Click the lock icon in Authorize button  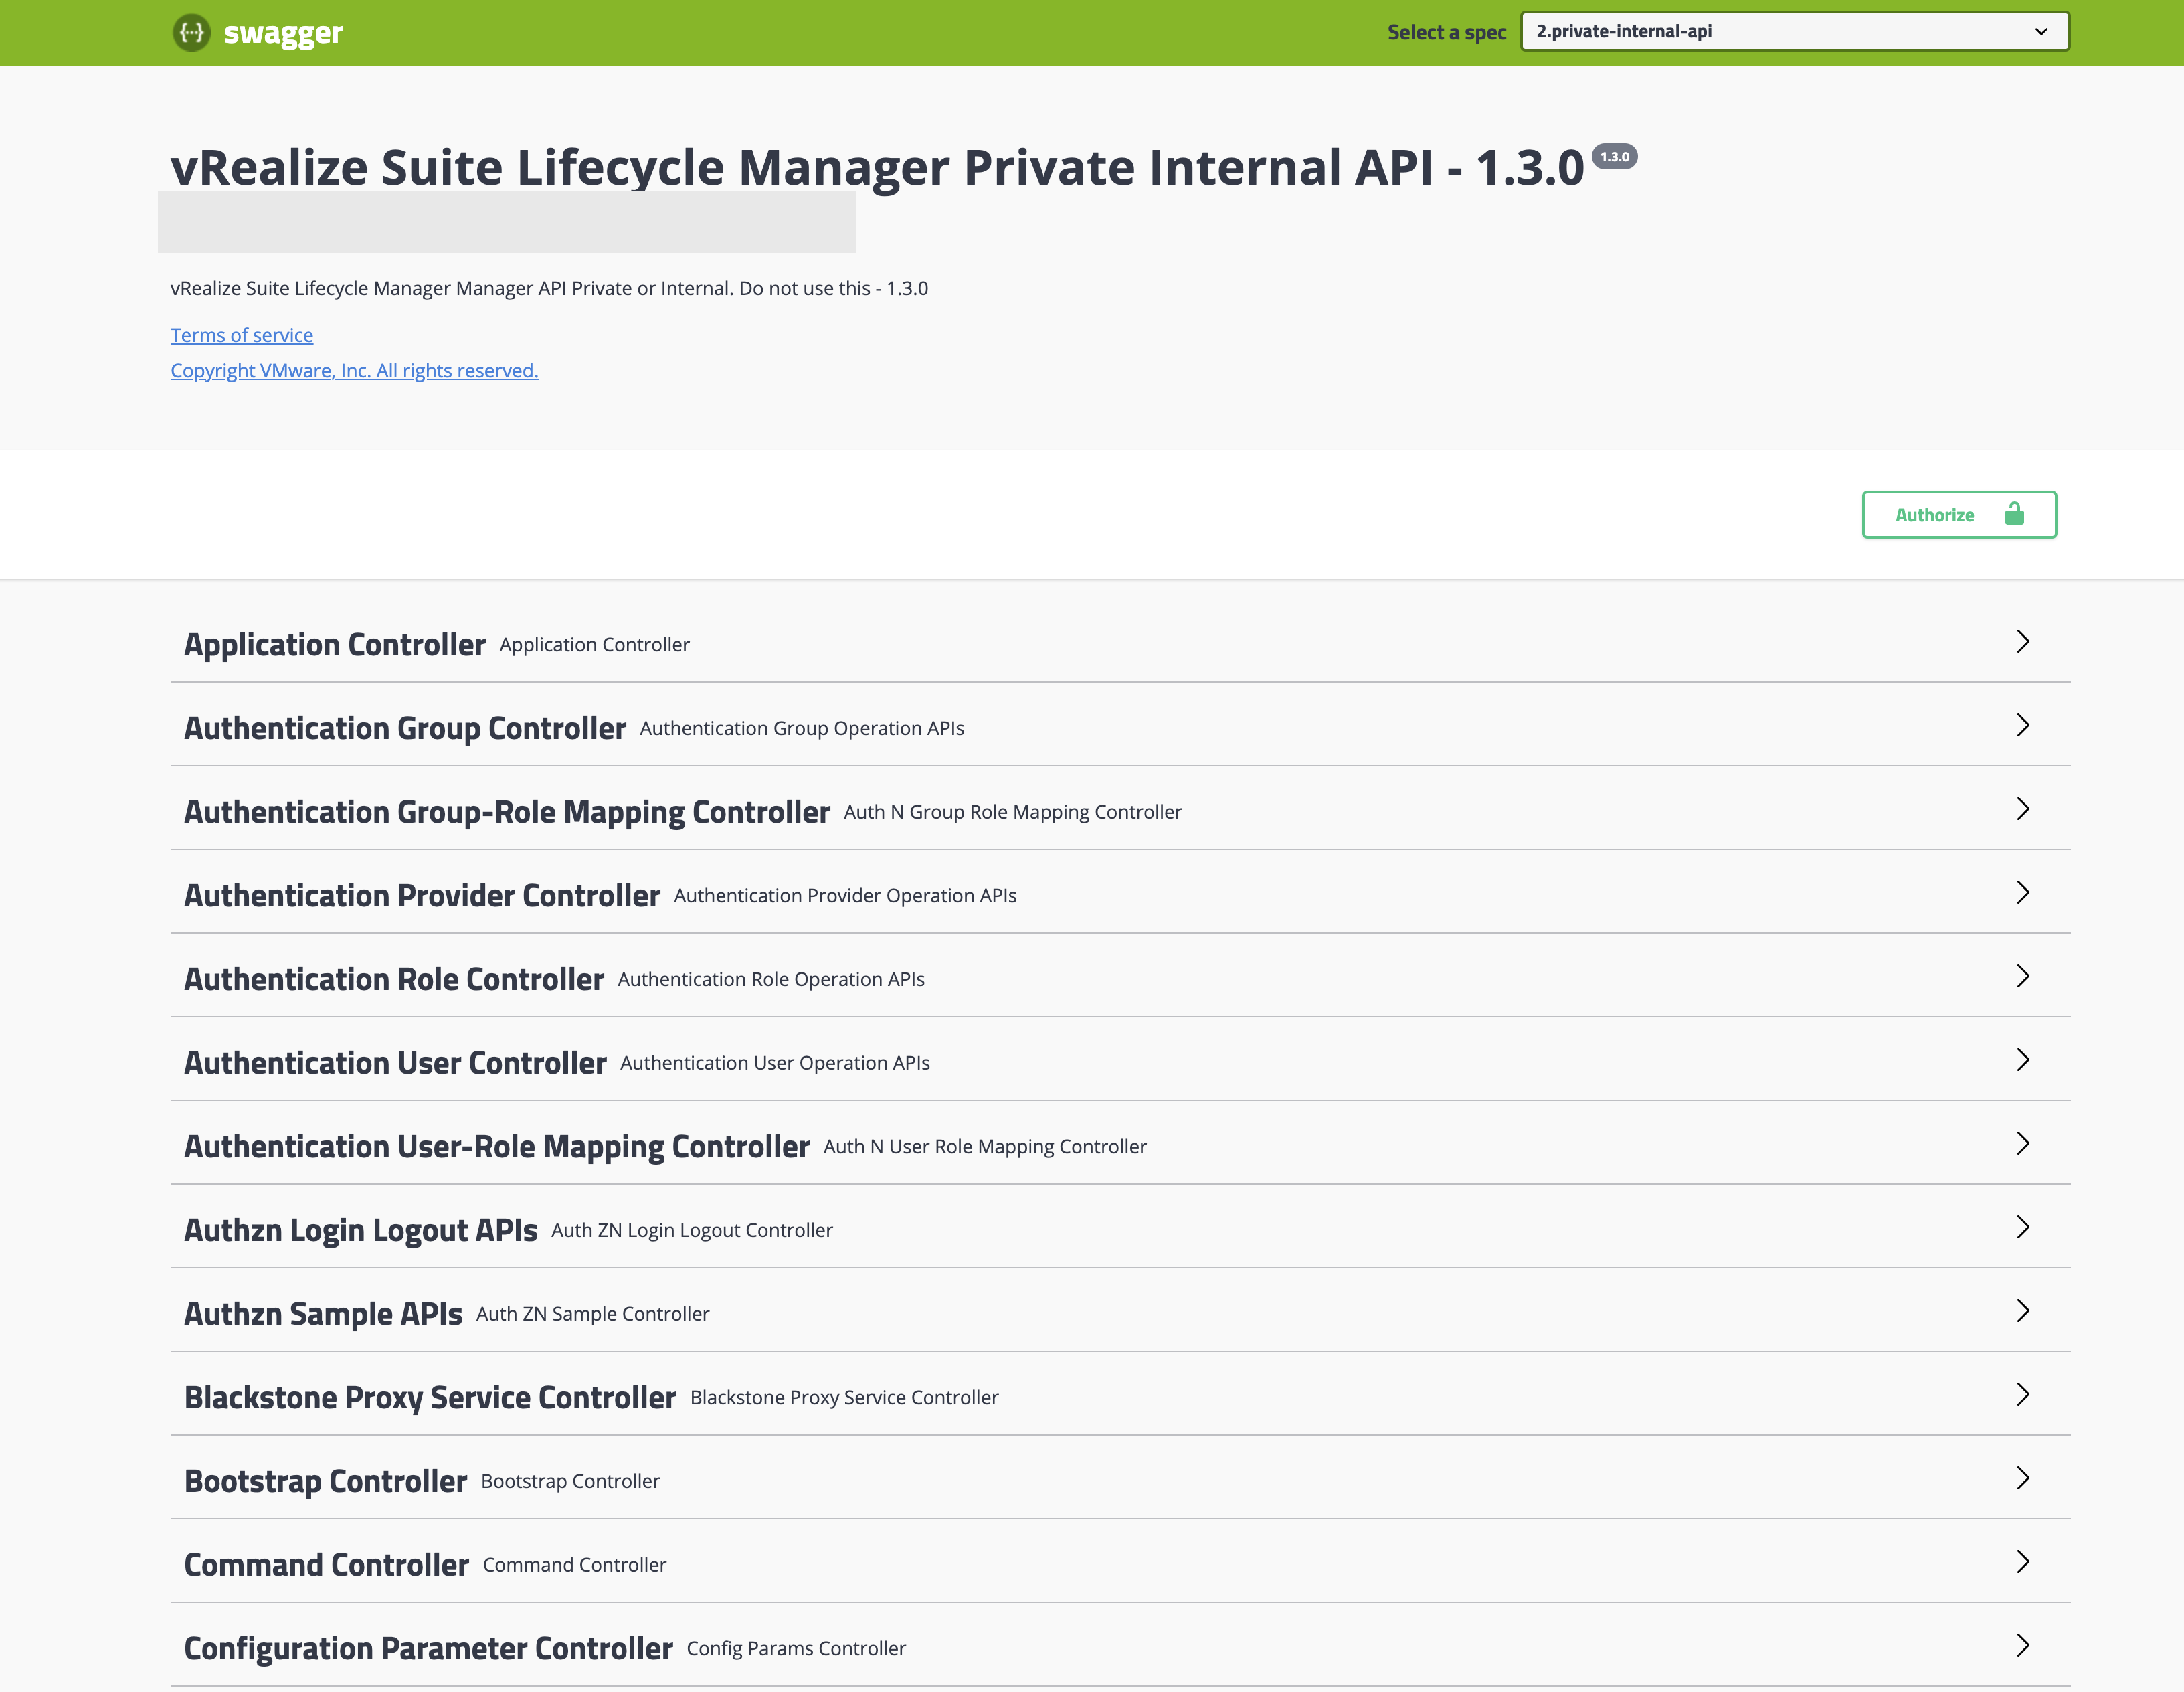2014,514
